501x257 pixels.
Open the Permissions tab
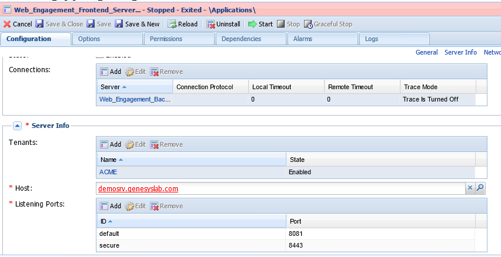point(179,39)
